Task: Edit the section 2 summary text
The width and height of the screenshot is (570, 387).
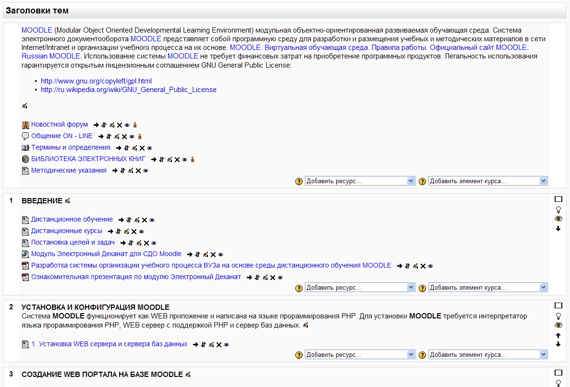Action: (306, 325)
